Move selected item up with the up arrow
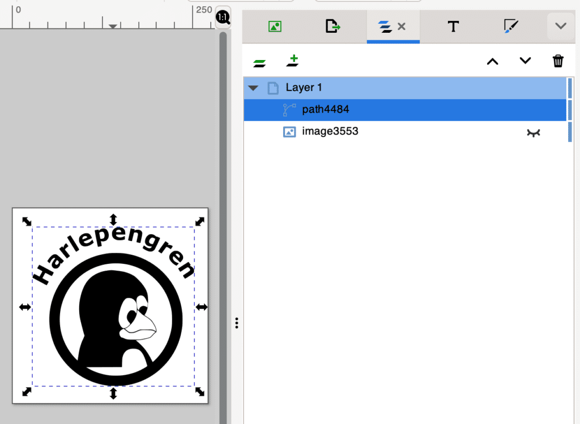Image resolution: width=580 pixels, height=424 pixels. click(x=493, y=61)
